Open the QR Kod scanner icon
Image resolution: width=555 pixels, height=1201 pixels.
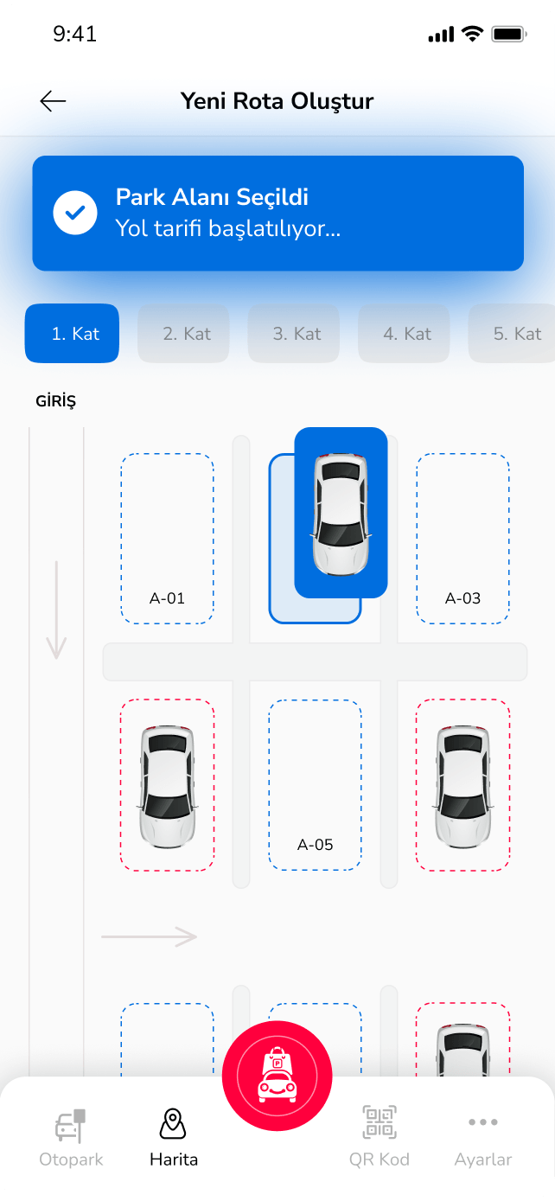coord(380,1122)
